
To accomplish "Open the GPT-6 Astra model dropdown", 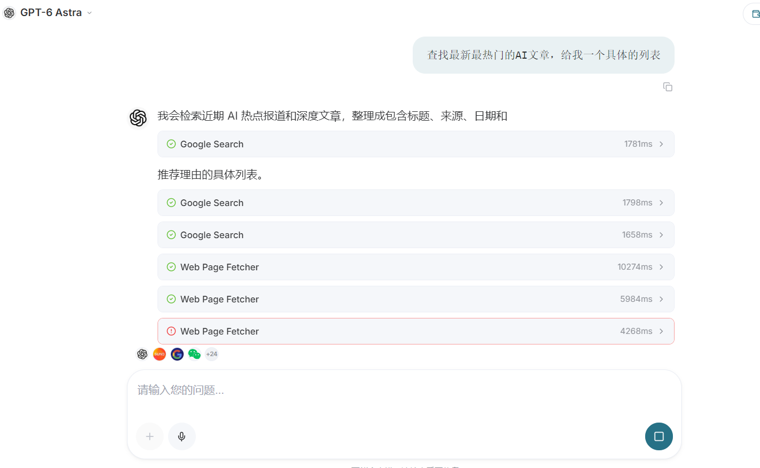I will coord(56,13).
